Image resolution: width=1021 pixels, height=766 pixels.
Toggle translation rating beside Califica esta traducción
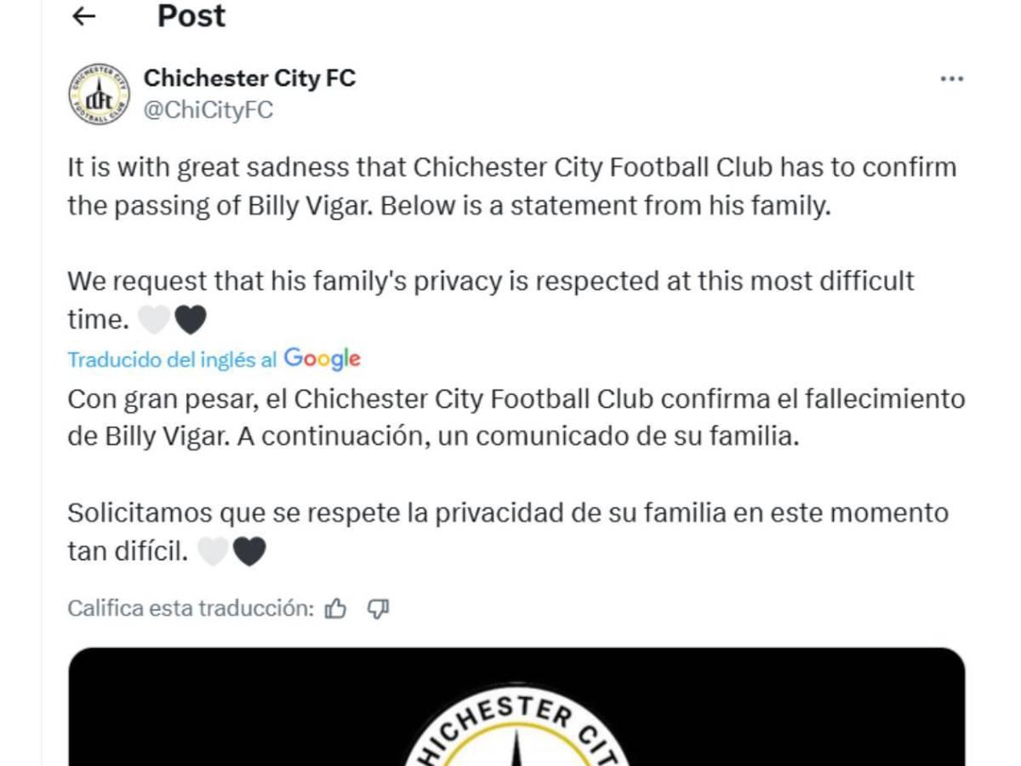(337, 609)
